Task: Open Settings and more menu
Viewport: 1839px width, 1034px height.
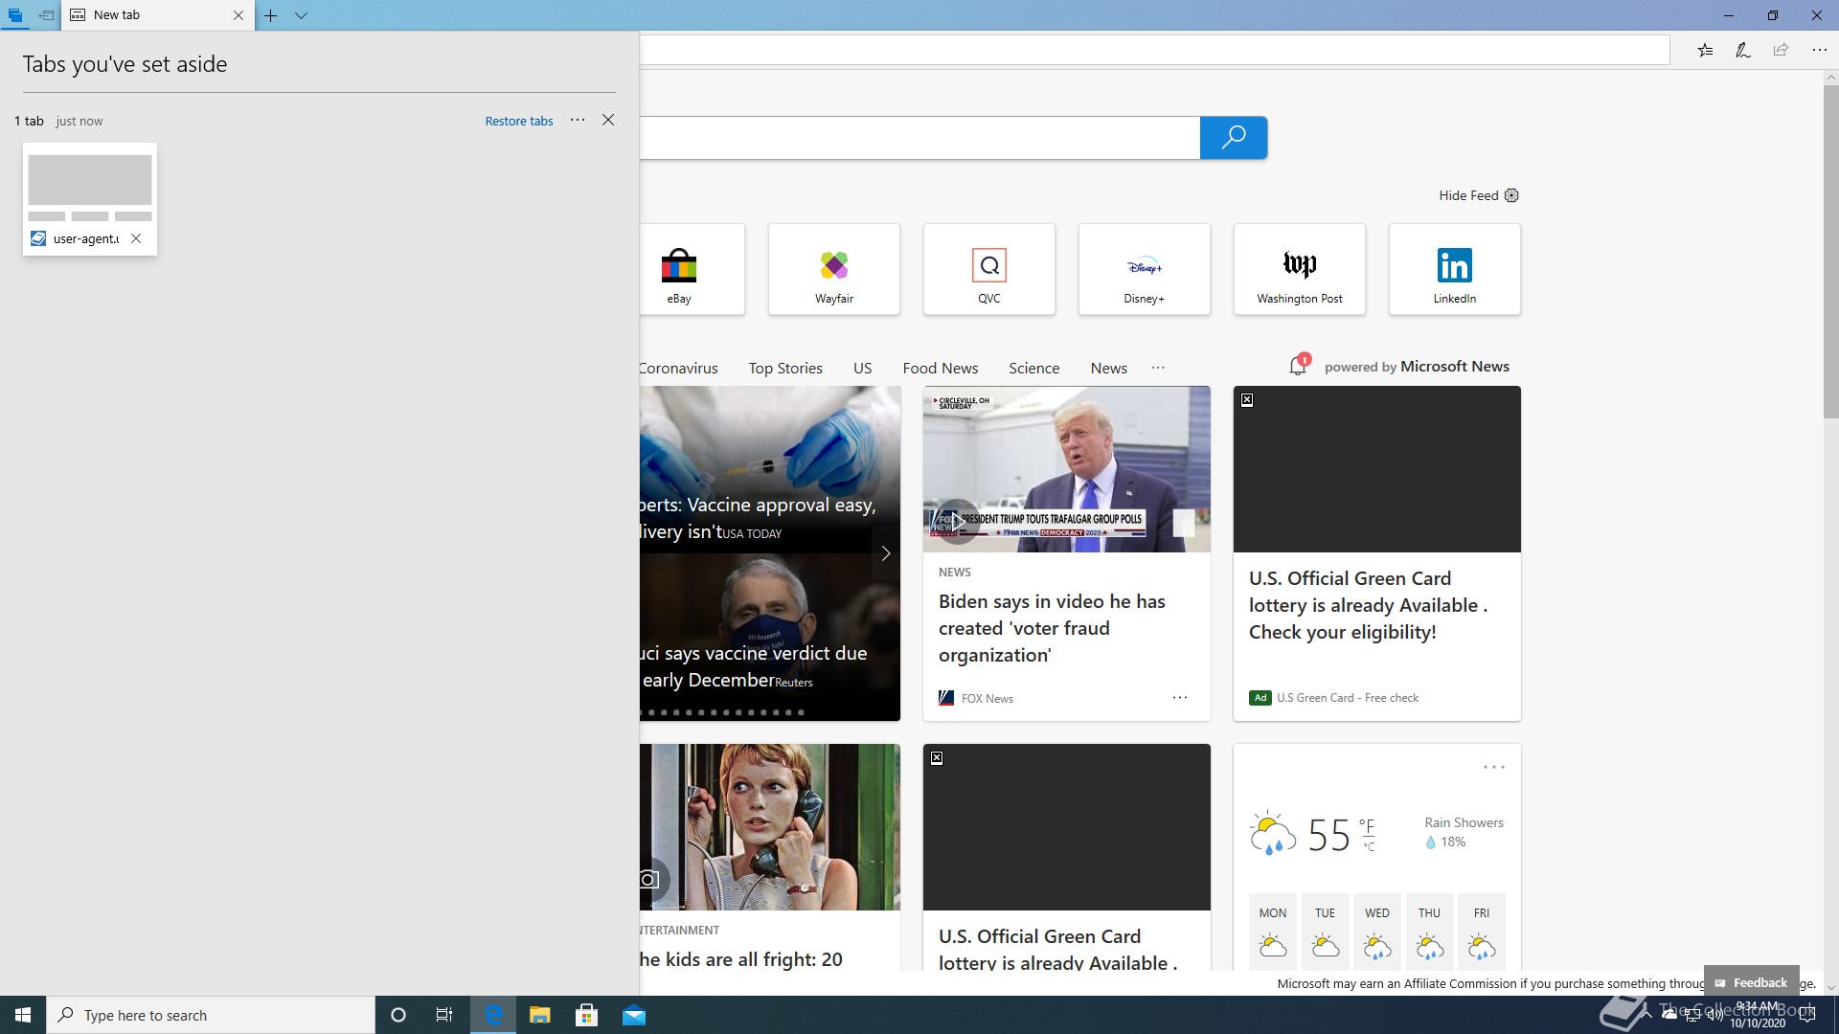Action: coord(1819,50)
